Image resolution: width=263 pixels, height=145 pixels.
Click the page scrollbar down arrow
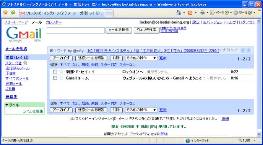(259, 134)
